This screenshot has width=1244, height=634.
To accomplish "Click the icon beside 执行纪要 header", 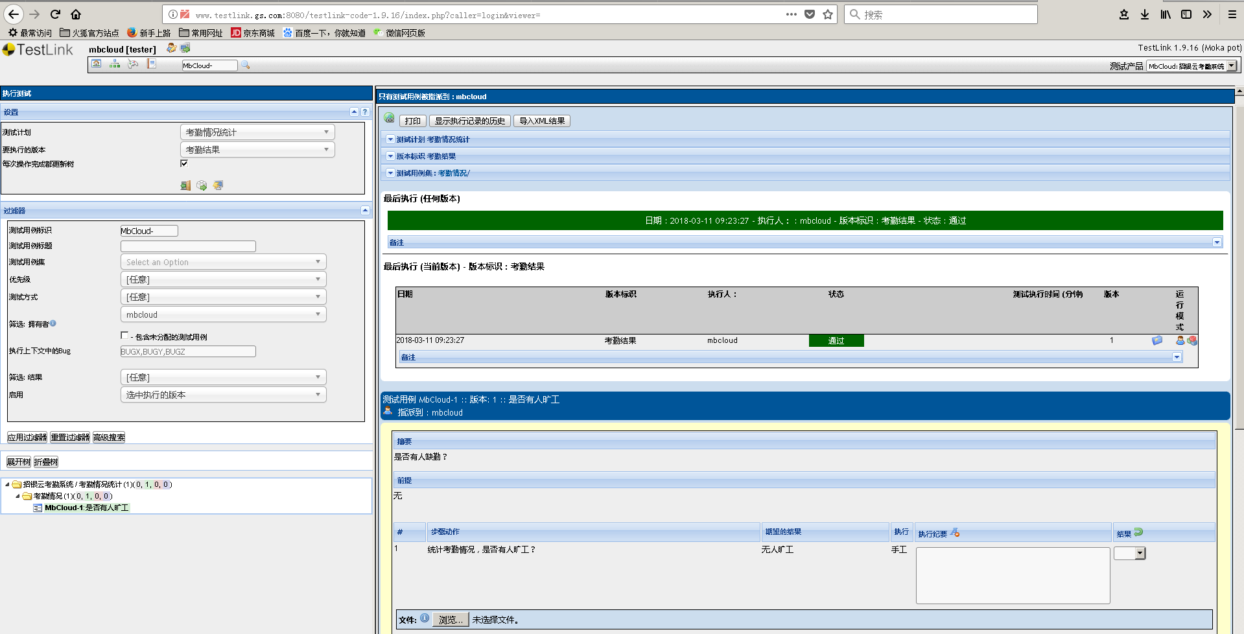I will (955, 533).
